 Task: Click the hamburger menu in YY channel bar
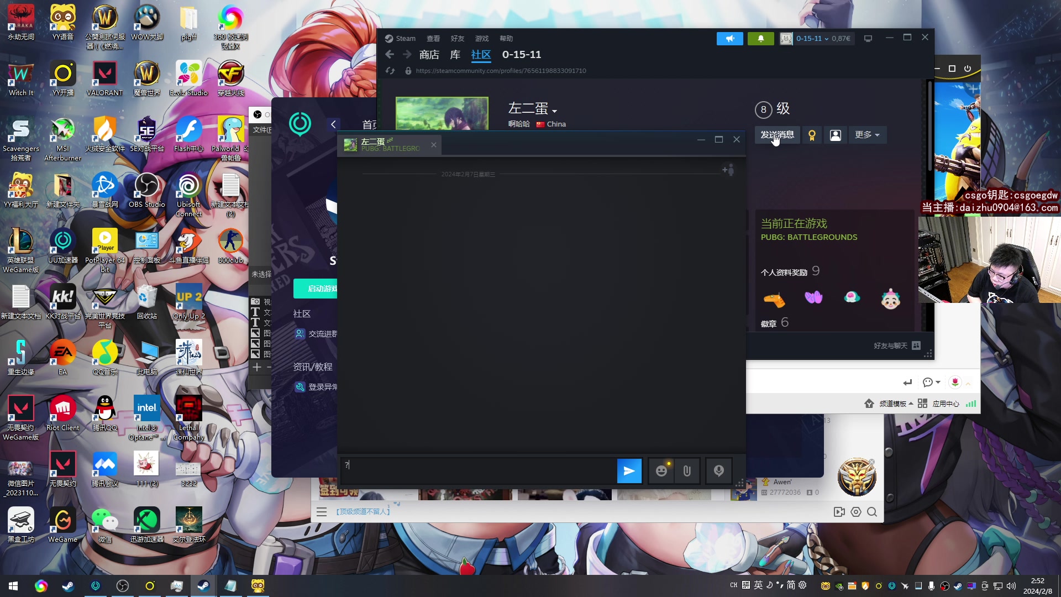[x=322, y=512]
